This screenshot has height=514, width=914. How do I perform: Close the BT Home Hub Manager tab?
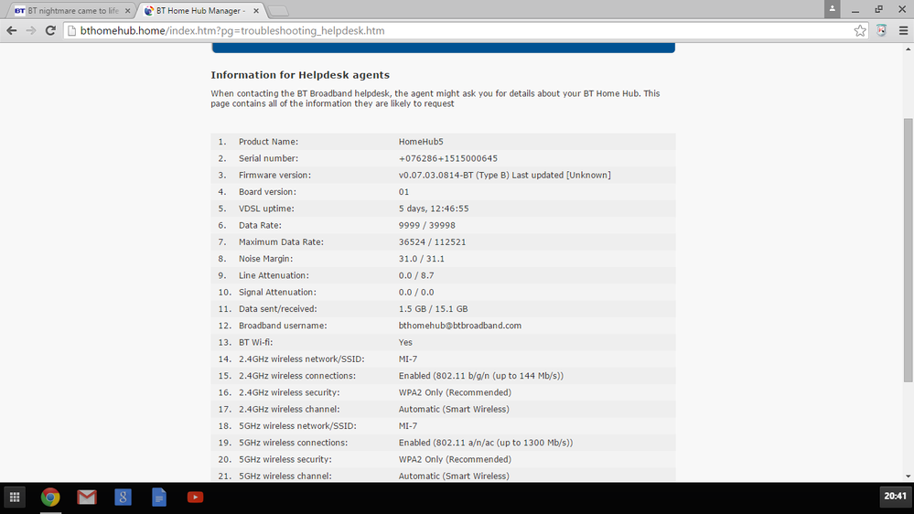click(x=256, y=10)
